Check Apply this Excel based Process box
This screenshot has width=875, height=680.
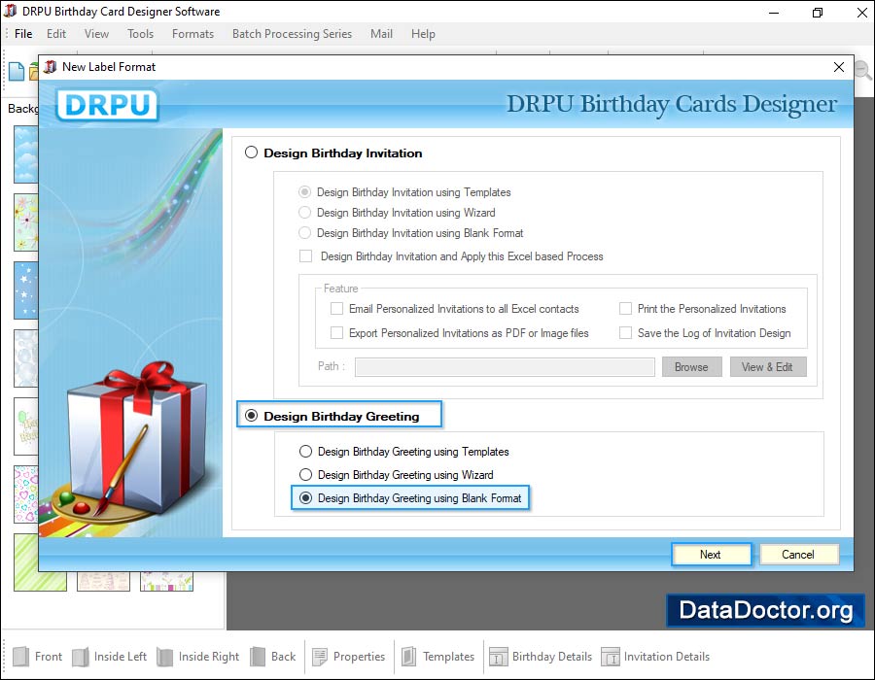click(x=306, y=255)
